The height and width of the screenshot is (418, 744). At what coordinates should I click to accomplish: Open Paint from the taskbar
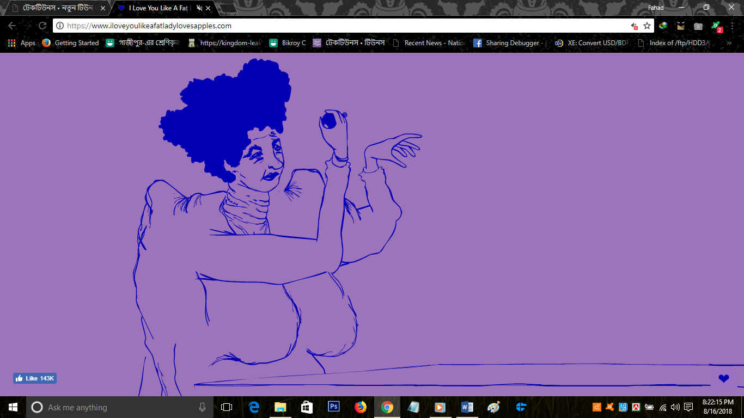tap(493, 407)
